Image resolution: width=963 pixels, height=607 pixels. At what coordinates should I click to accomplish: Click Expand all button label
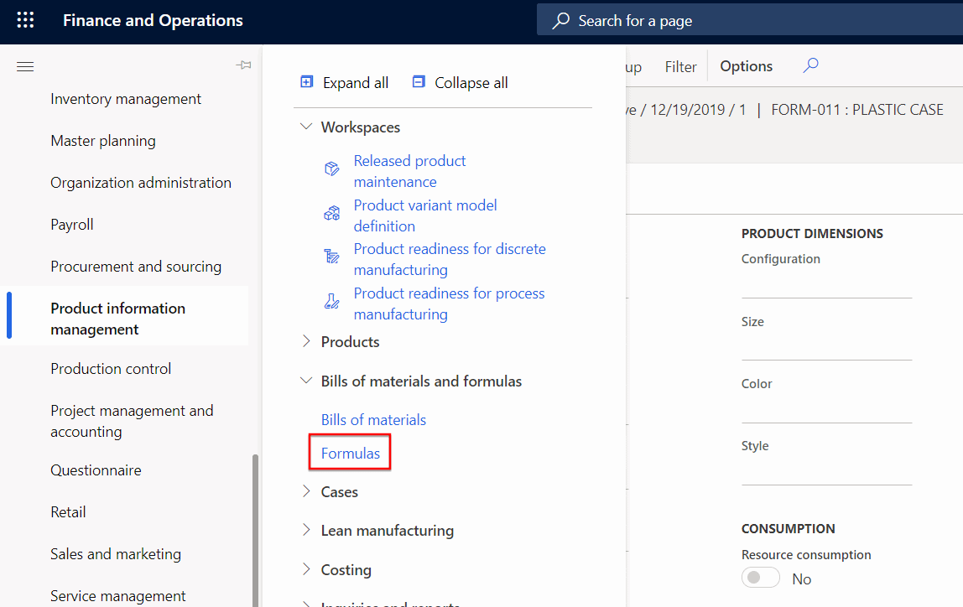pyautogui.click(x=356, y=83)
